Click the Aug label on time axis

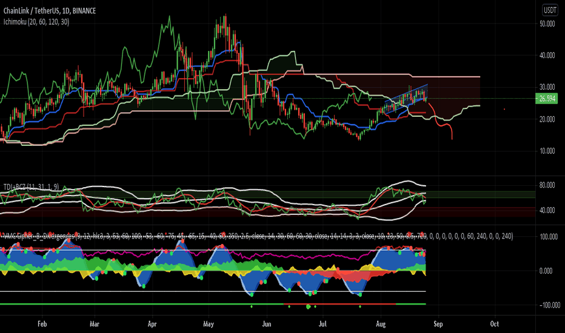point(381,324)
